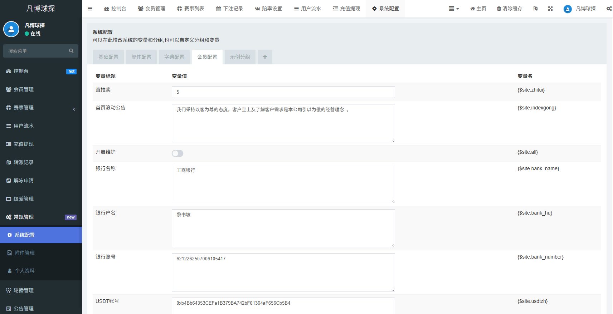
Task: Click the {$site.bank_number} variable name text
Action: pos(540,257)
